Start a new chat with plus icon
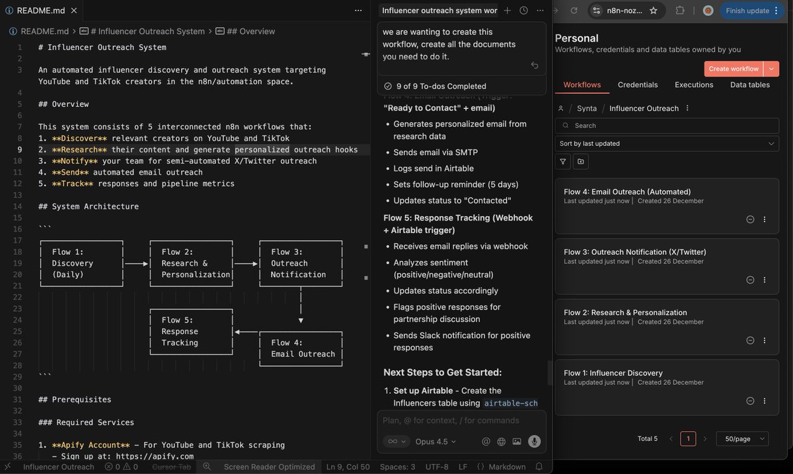The width and height of the screenshot is (793, 474). coord(508,11)
